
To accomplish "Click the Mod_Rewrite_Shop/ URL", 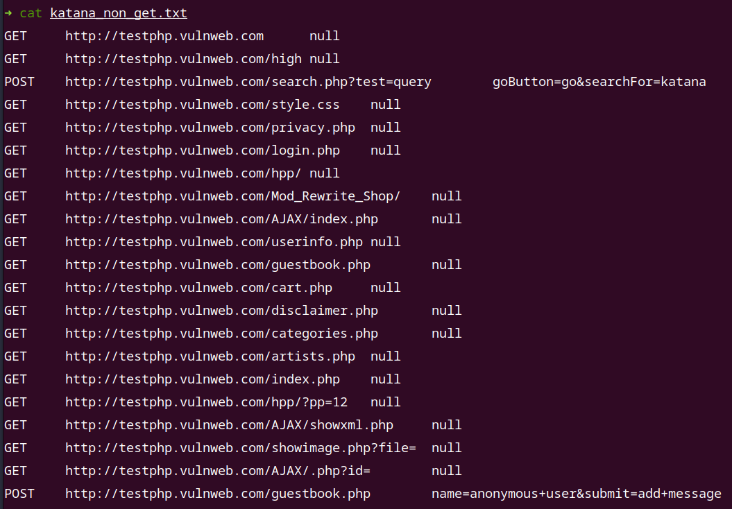I will click(x=233, y=196).
